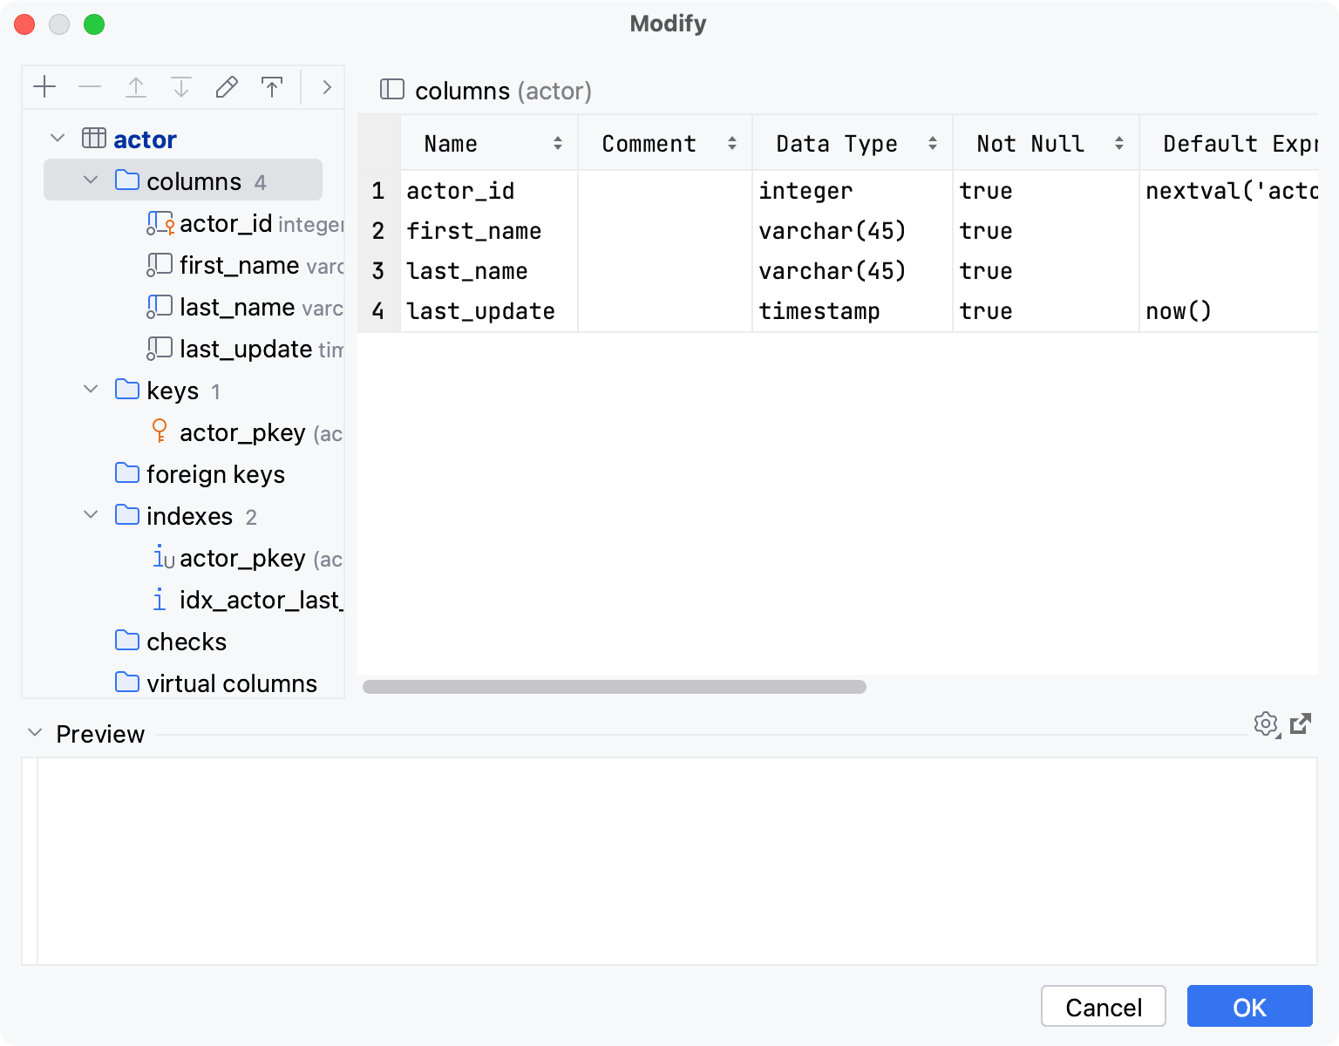Viewport: 1339px width, 1046px height.
Task: Move the selected column up with the up-arrow icon
Action: click(136, 87)
